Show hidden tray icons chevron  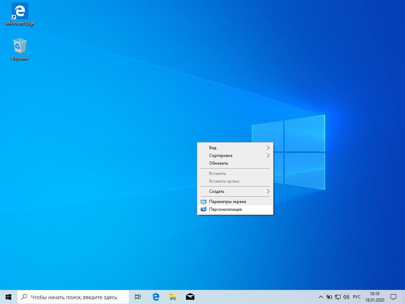click(321, 297)
